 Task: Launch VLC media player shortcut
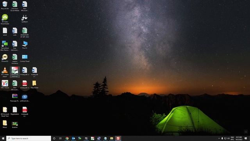pyautogui.click(x=5, y=72)
